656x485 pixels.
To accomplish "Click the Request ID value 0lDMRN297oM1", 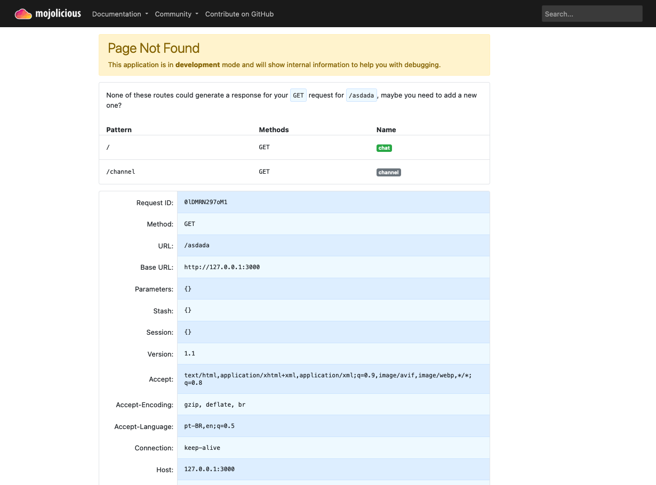I will point(206,202).
